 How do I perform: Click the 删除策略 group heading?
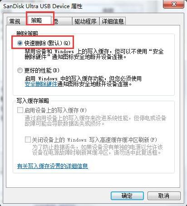tap(27, 33)
